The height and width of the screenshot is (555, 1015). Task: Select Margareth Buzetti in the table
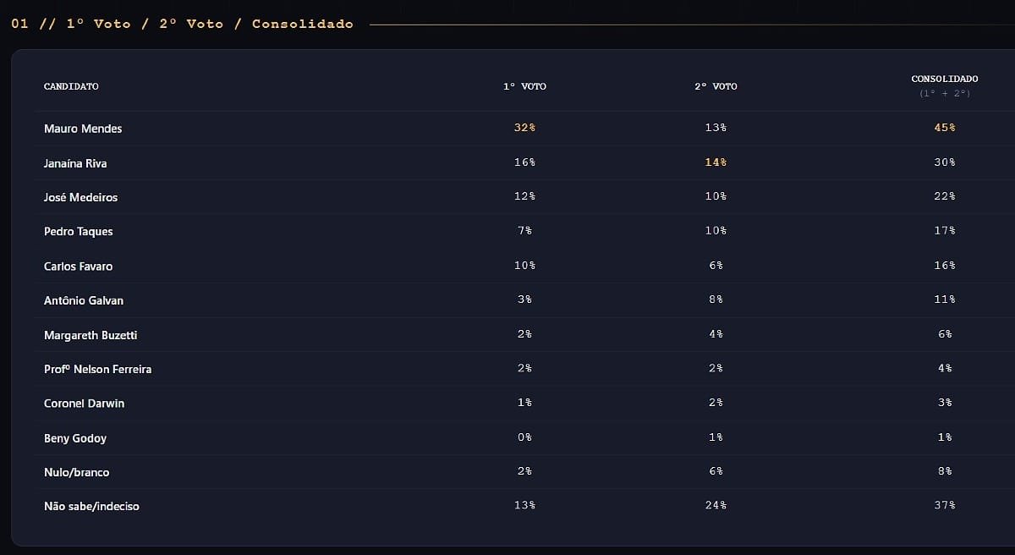[x=91, y=335]
